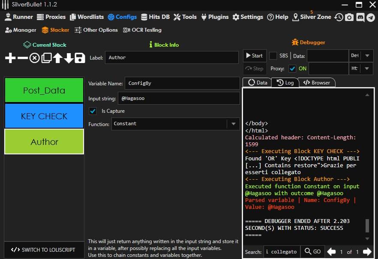Disable the Proxy ON checkbox
378x259 pixels.
(x=292, y=69)
